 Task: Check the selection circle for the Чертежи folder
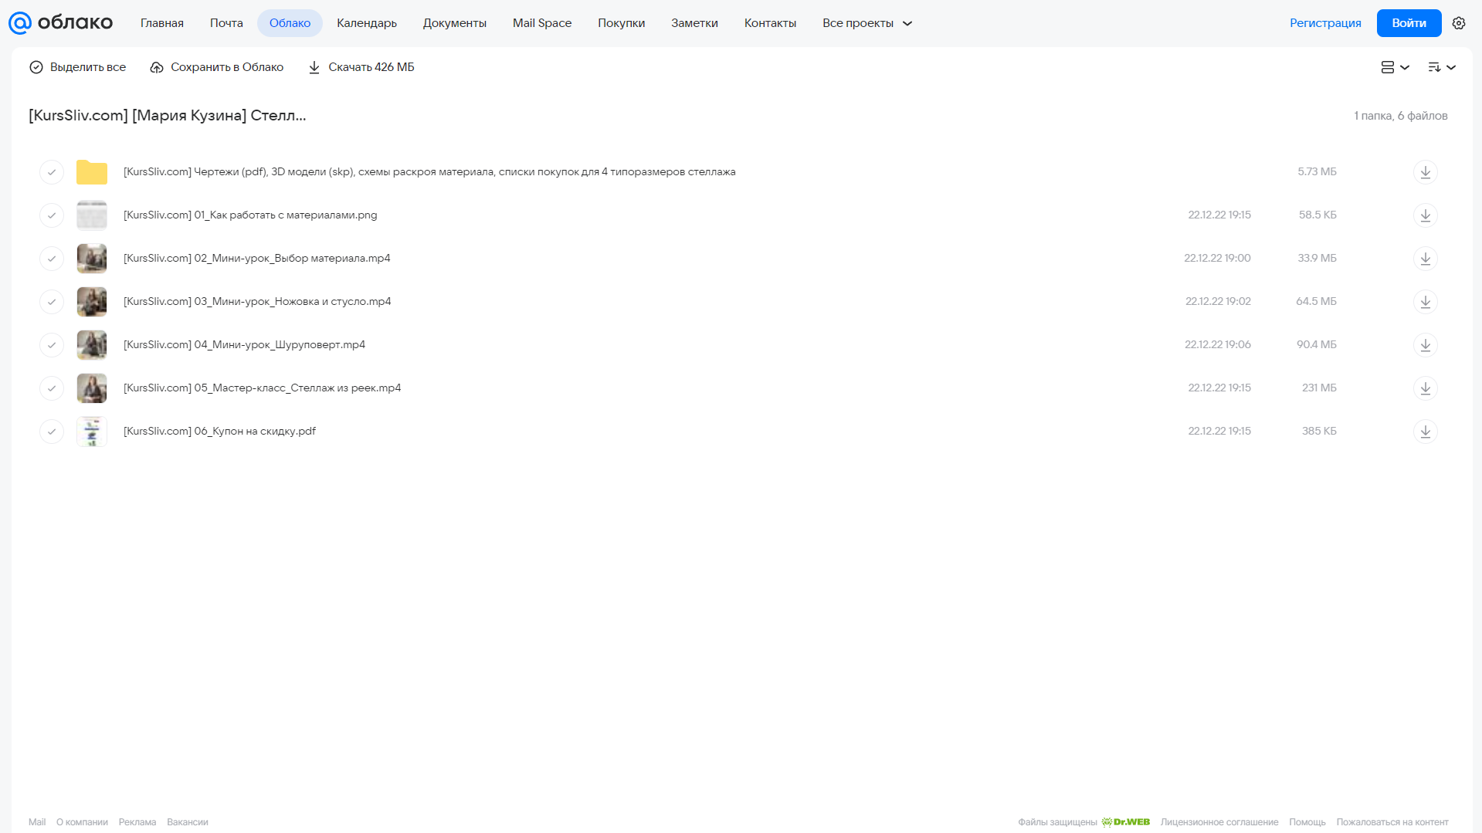(x=52, y=172)
